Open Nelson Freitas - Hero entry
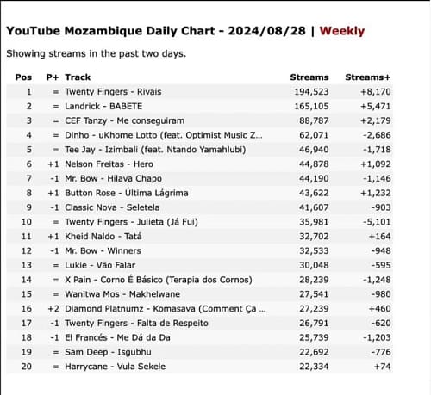 (x=109, y=164)
